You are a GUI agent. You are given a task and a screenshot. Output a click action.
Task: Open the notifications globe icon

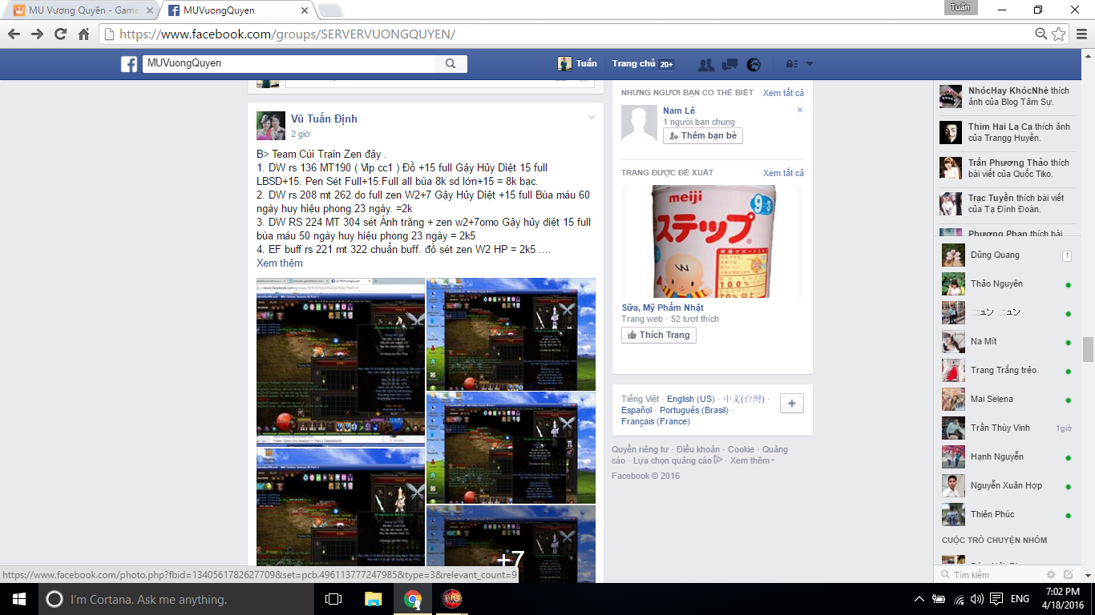click(754, 65)
